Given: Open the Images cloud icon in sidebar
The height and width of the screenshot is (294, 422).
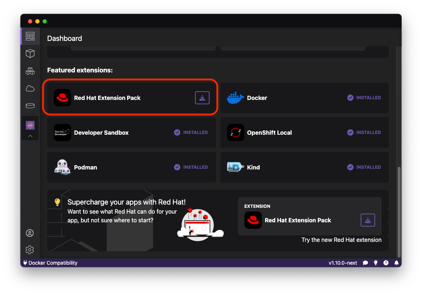Looking at the screenshot, I should pos(30,88).
